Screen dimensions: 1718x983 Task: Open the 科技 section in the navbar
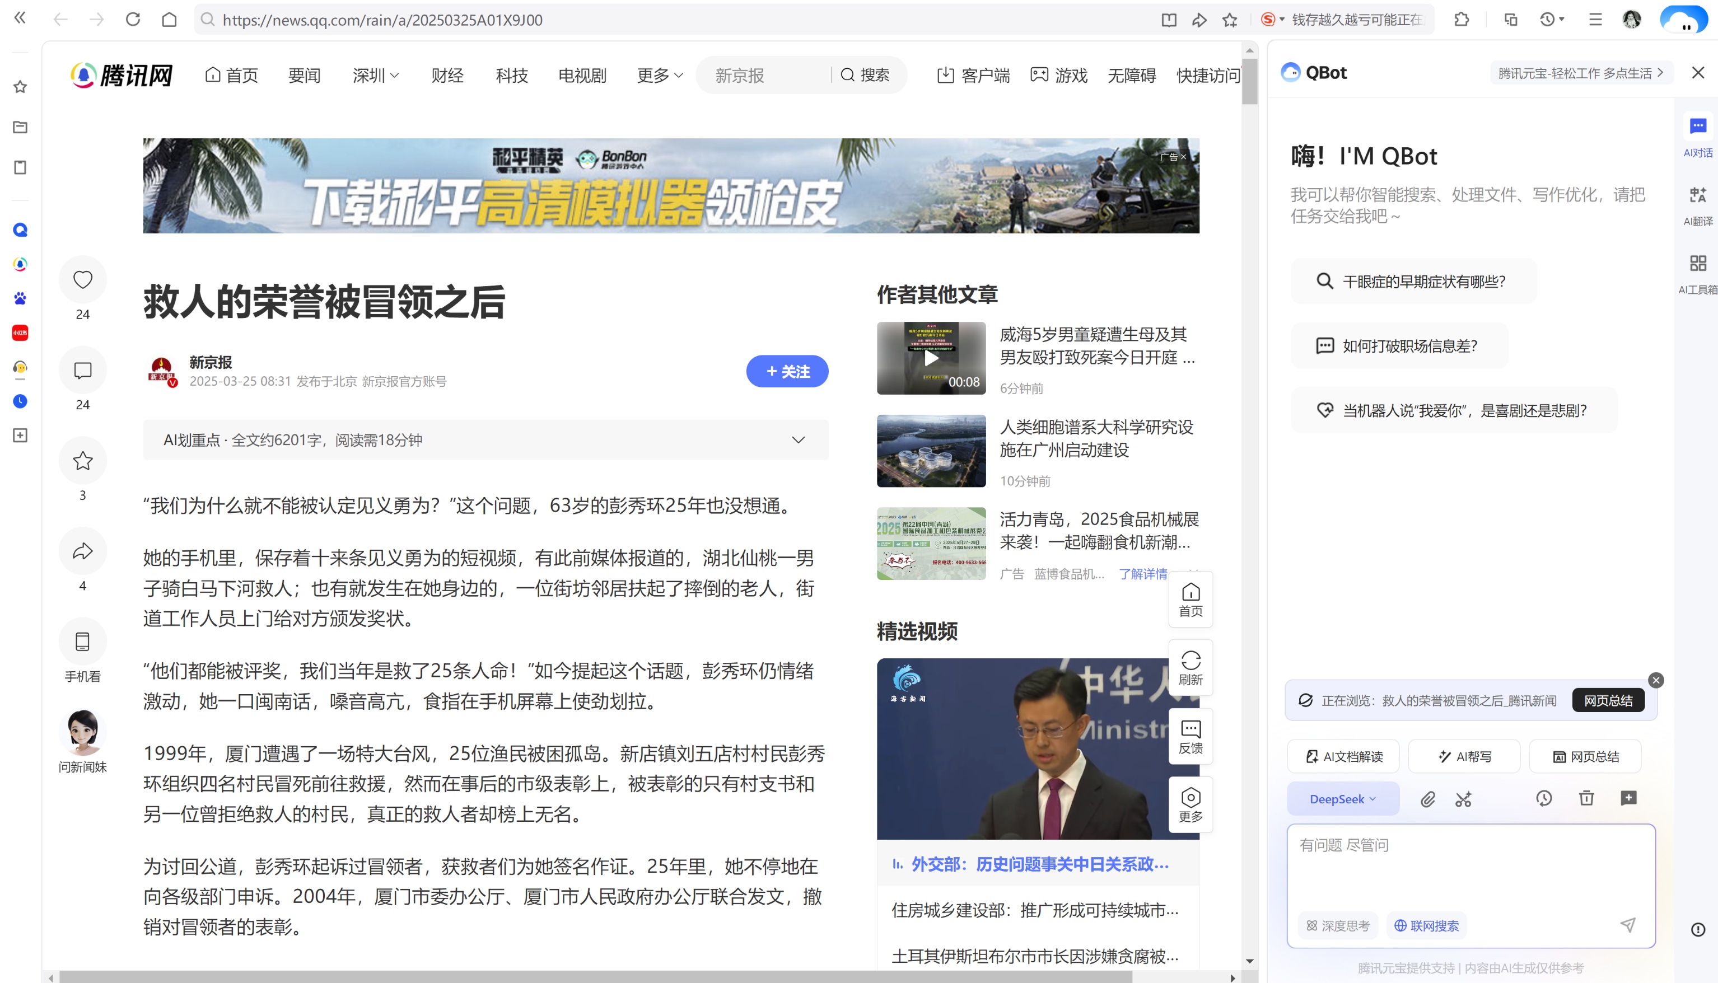(511, 75)
